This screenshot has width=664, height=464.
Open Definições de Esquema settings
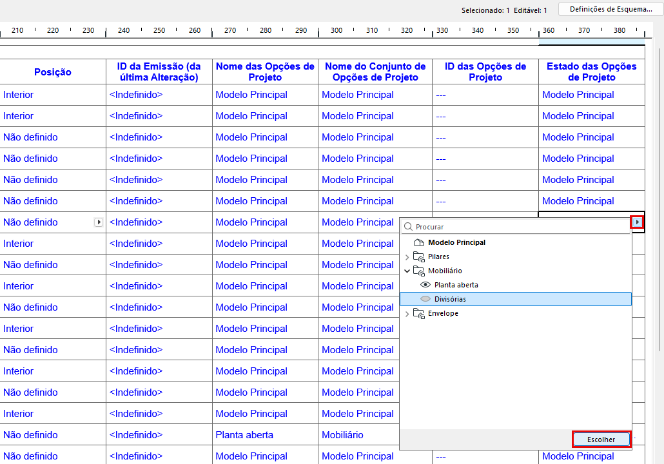(610, 9)
